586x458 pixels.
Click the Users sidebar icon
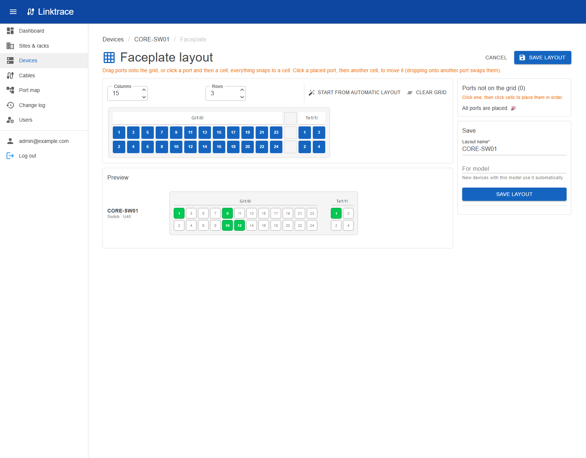click(x=10, y=120)
